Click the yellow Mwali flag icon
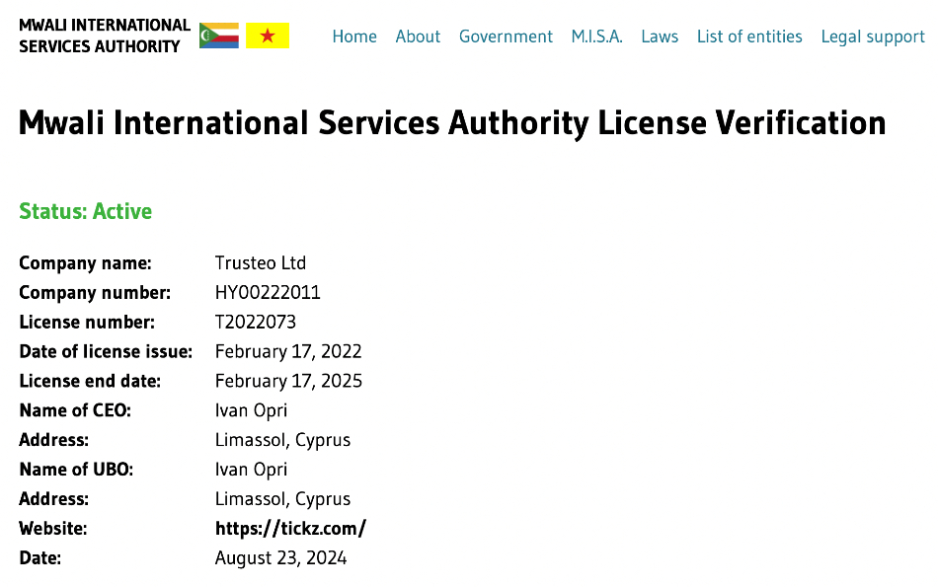 [x=268, y=36]
